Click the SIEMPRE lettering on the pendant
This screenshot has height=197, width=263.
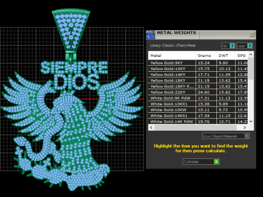pos(74,67)
